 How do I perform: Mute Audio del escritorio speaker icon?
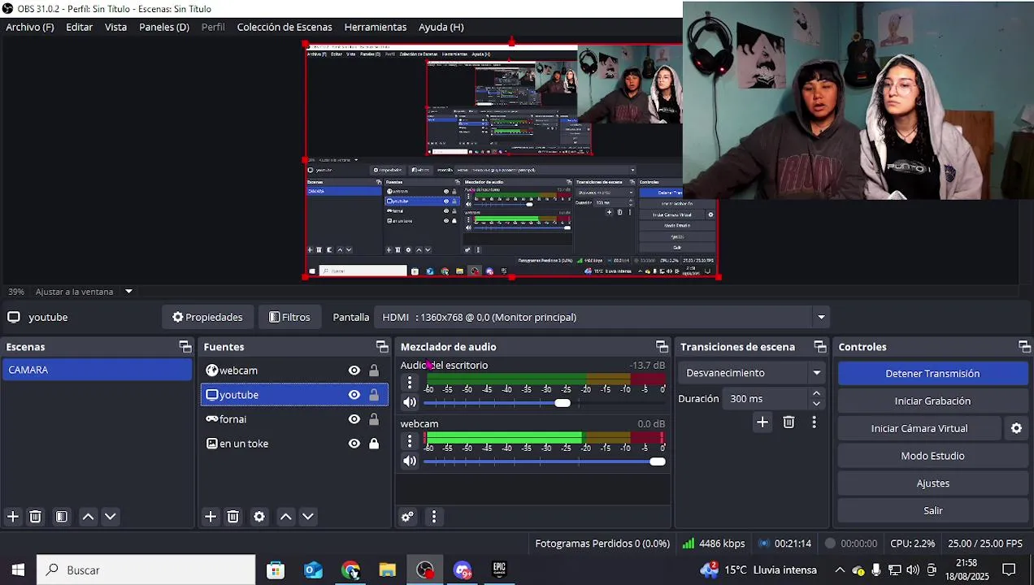tap(410, 402)
